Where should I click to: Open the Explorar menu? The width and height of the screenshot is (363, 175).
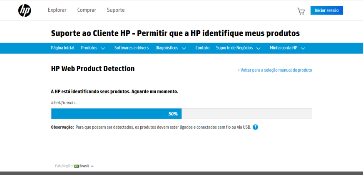57,10
